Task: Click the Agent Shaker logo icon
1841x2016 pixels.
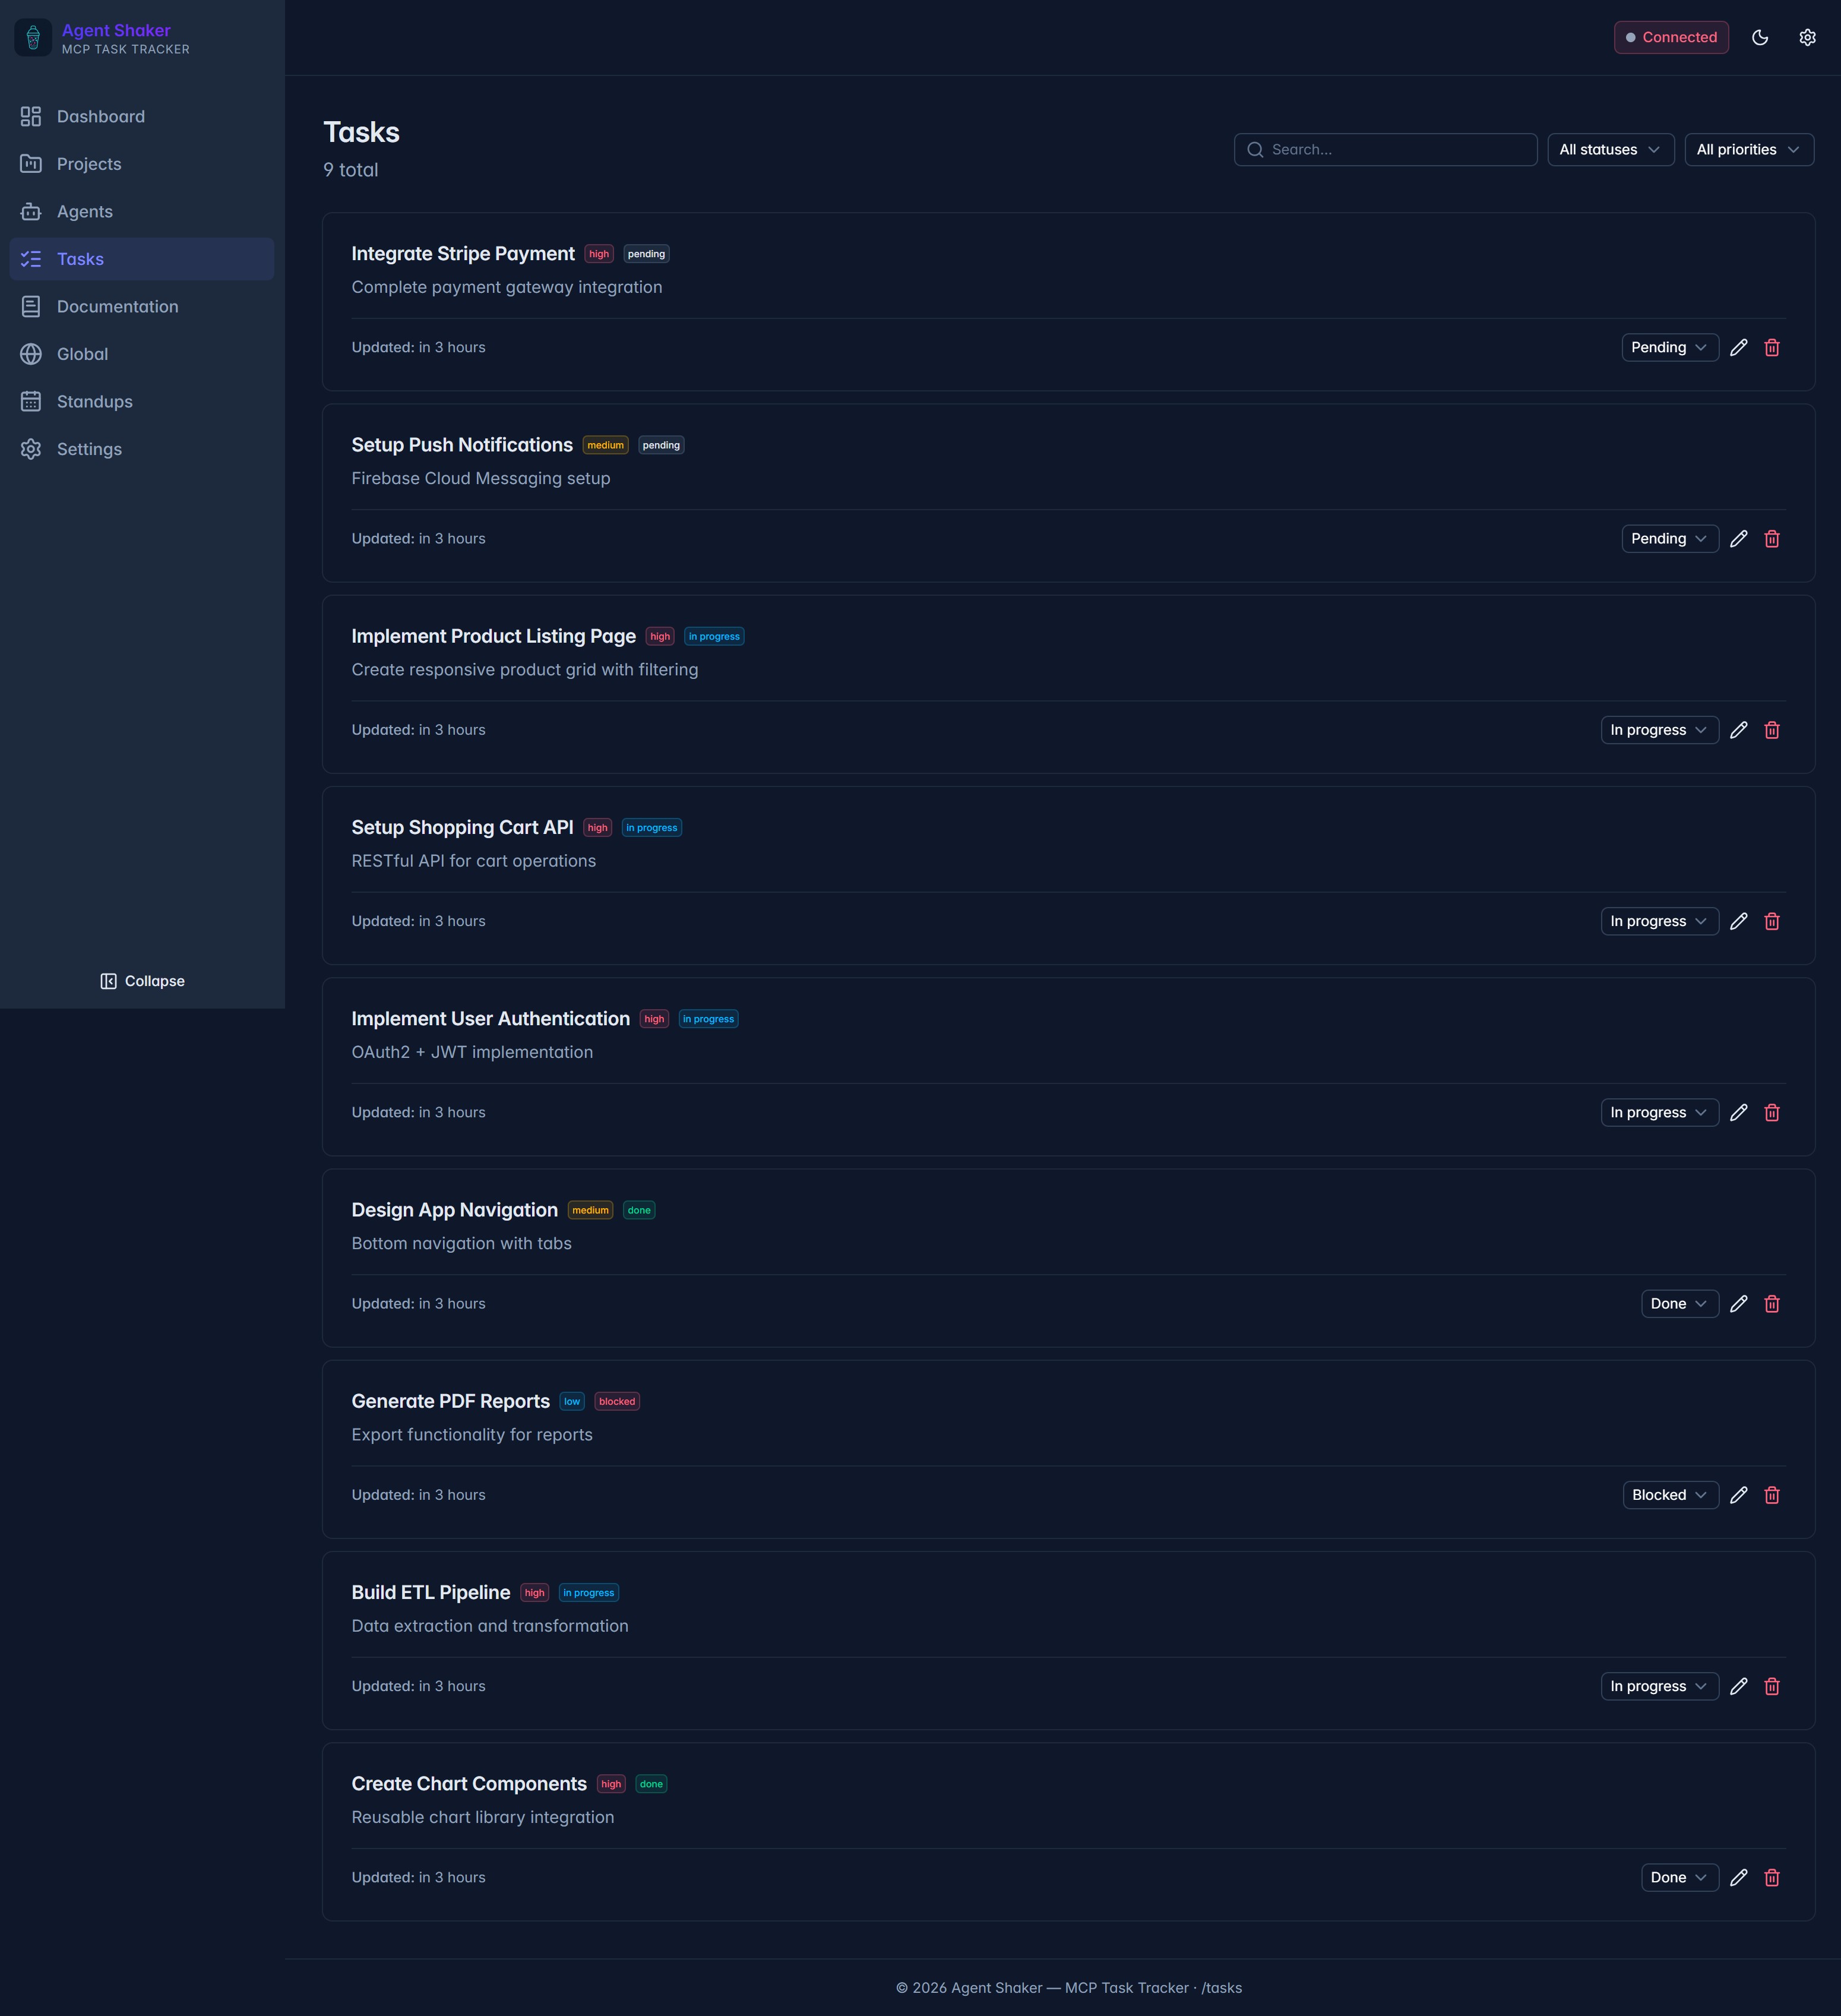Action: [x=33, y=38]
